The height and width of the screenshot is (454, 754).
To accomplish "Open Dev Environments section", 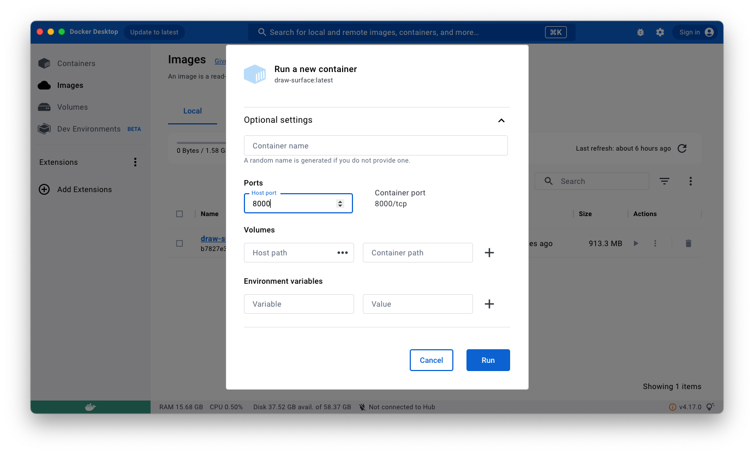I will pyautogui.click(x=89, y=129).
